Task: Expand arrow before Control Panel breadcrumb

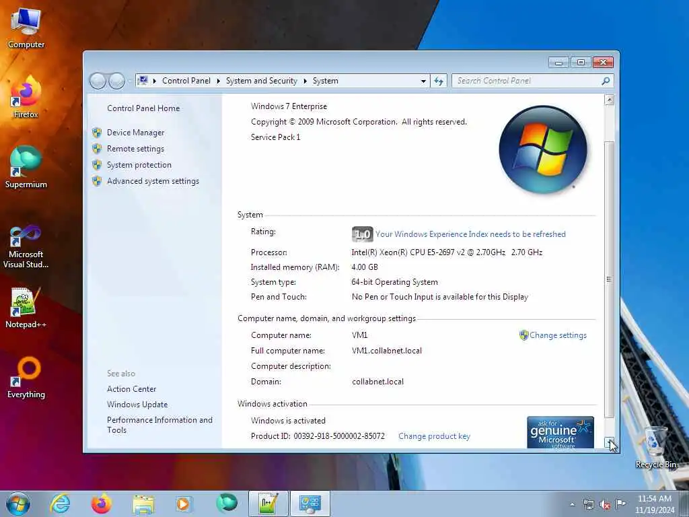Action: pyautogui.click(x=155, y=81)
